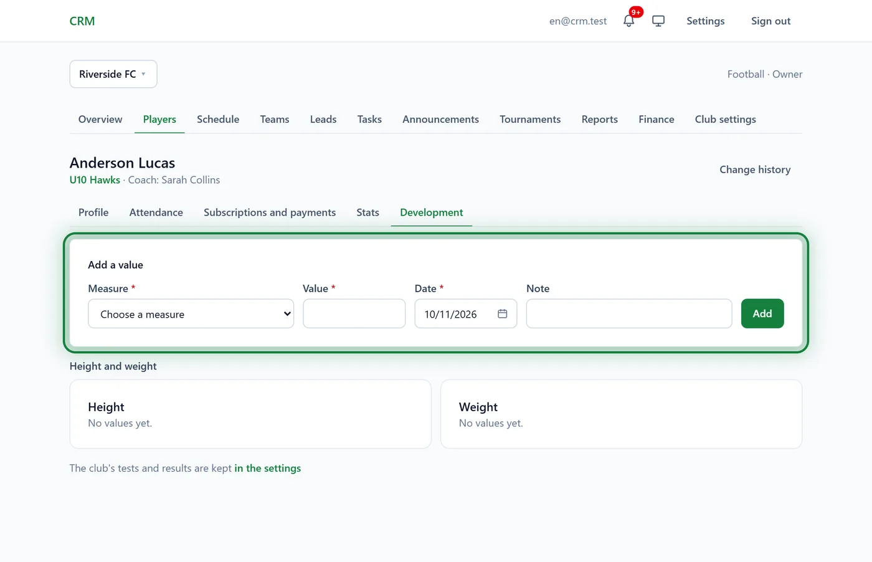This screenshot has width=872, height=562.
Task: Click the CRM logo link
Action: point(82,21)
